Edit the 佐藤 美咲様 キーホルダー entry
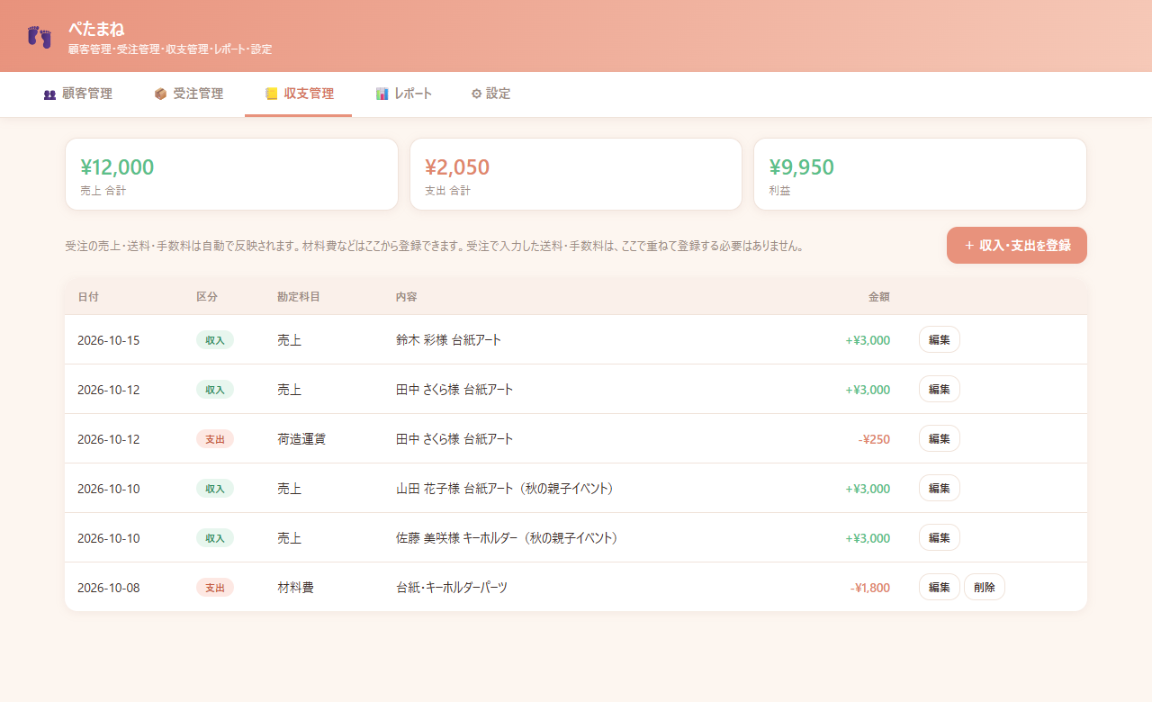 pos(940,537)
